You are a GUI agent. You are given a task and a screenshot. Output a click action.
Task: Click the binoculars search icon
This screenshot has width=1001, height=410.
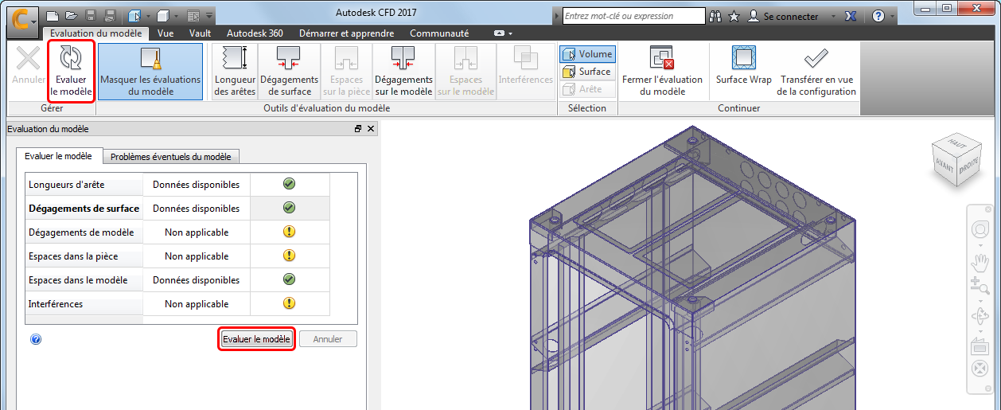pyautogui.click(x=715, y=16)
